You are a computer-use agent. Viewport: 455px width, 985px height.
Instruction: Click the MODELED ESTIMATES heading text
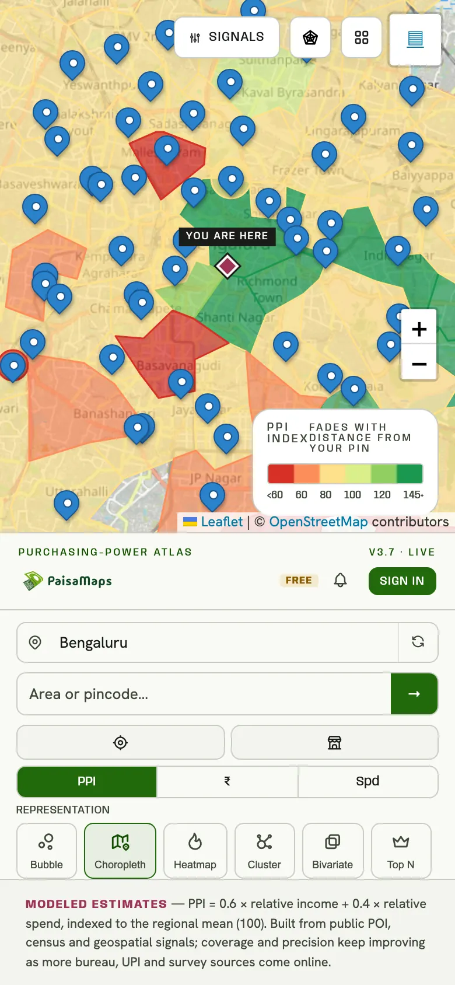tap(96, 904)
